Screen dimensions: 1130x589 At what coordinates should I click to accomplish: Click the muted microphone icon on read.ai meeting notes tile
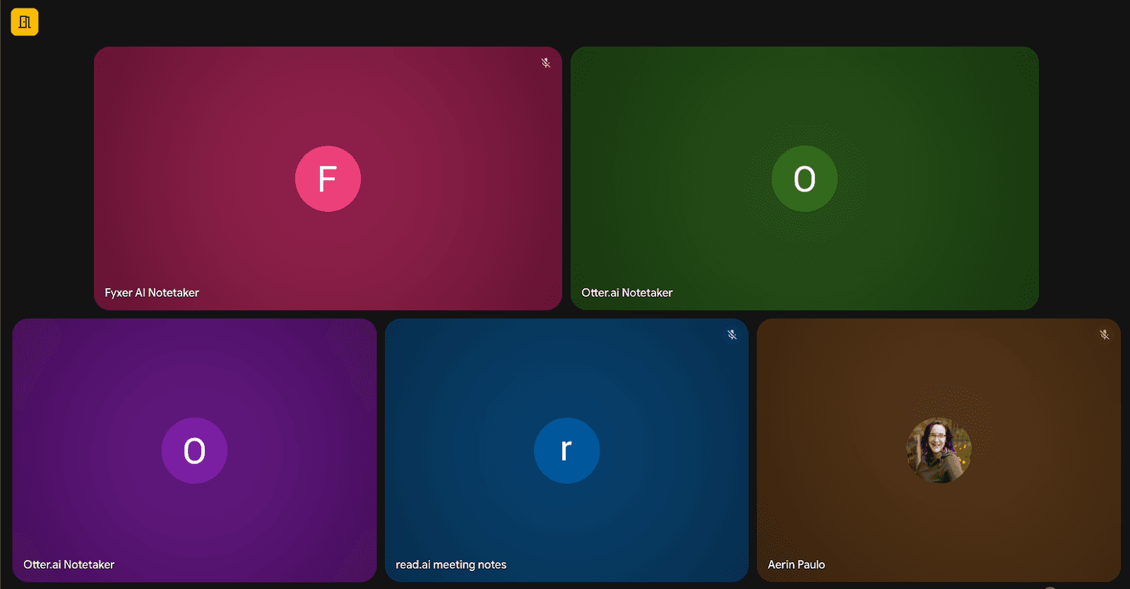pyautogui.click(x=732, y=335)
